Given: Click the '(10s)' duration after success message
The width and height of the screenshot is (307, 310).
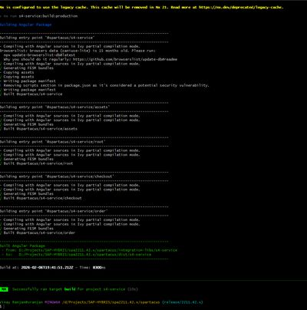Looking at the screenshot, I should [133, 289].
